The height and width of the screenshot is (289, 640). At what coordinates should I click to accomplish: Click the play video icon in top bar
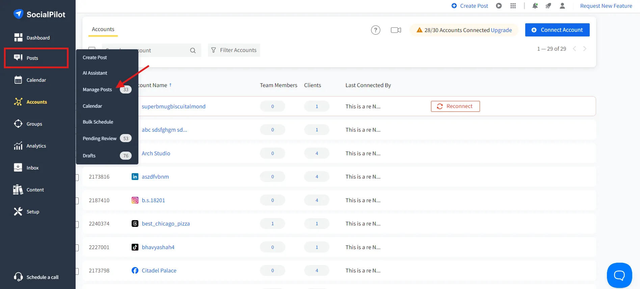pos(499,6)
